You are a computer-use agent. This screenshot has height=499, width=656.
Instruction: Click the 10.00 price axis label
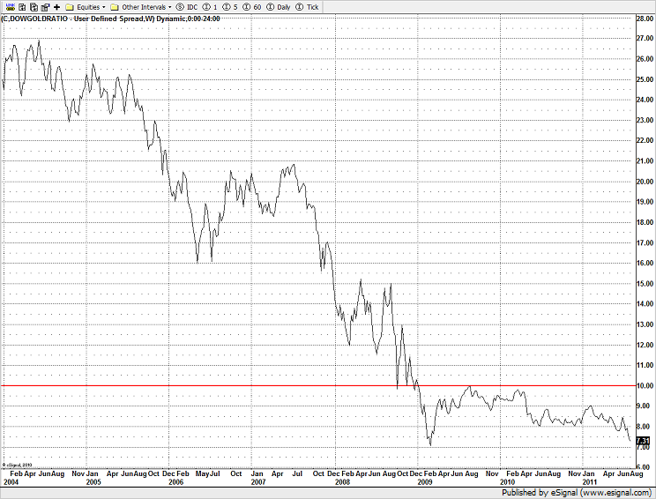point(645,385)
